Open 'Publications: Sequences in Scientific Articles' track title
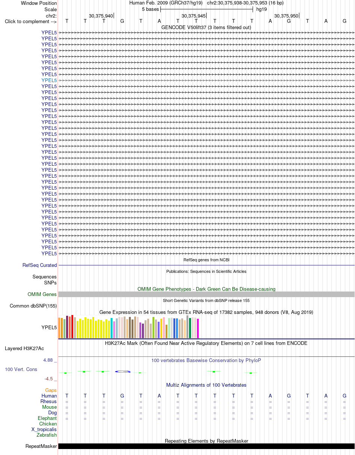Image resolution: width=355 pixels, height=455 pixels. point(206,271)
